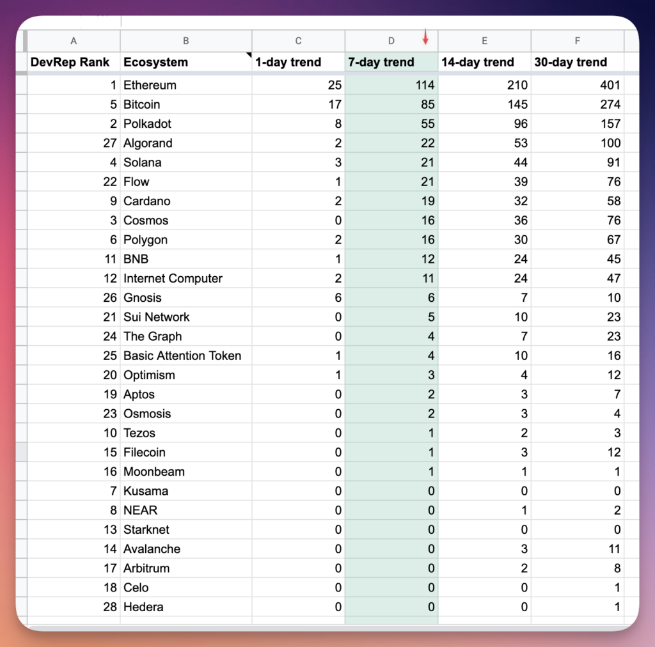Select the "Tezos" cell

[186, 433]
